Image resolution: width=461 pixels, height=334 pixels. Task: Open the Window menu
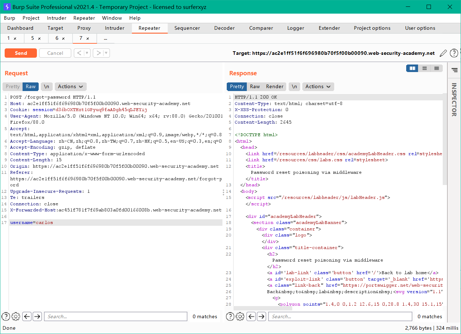[x=112, y=18]
